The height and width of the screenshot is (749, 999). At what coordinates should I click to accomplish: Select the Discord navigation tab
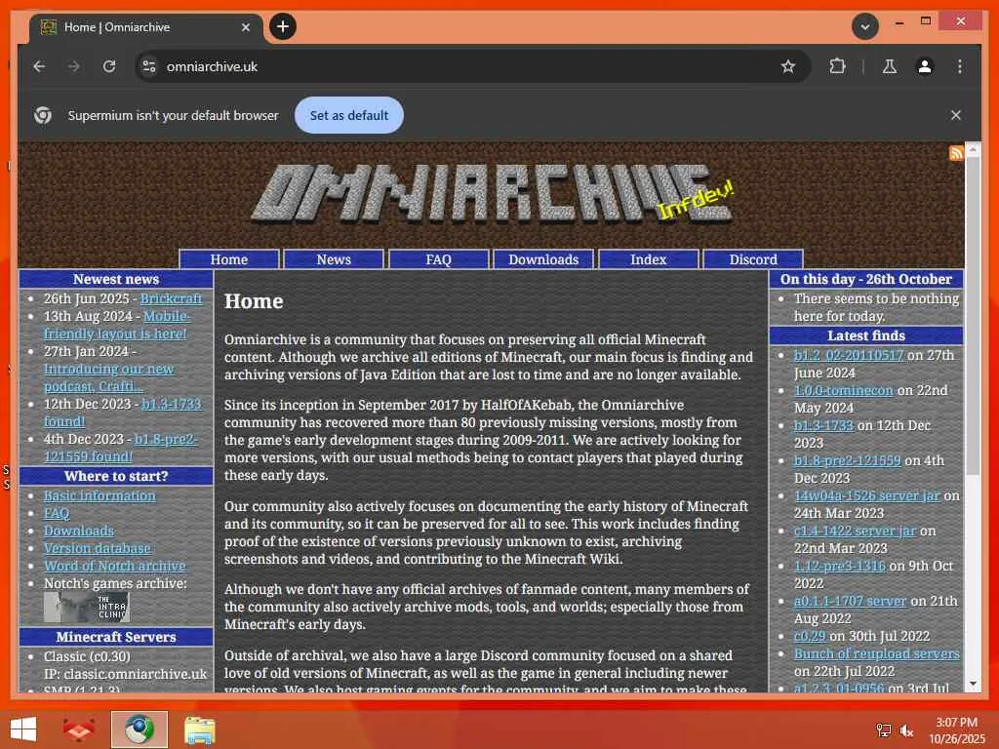(753, 259)
